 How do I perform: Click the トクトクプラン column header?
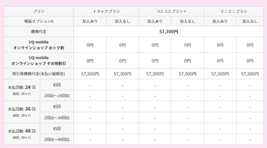[106, 12]
